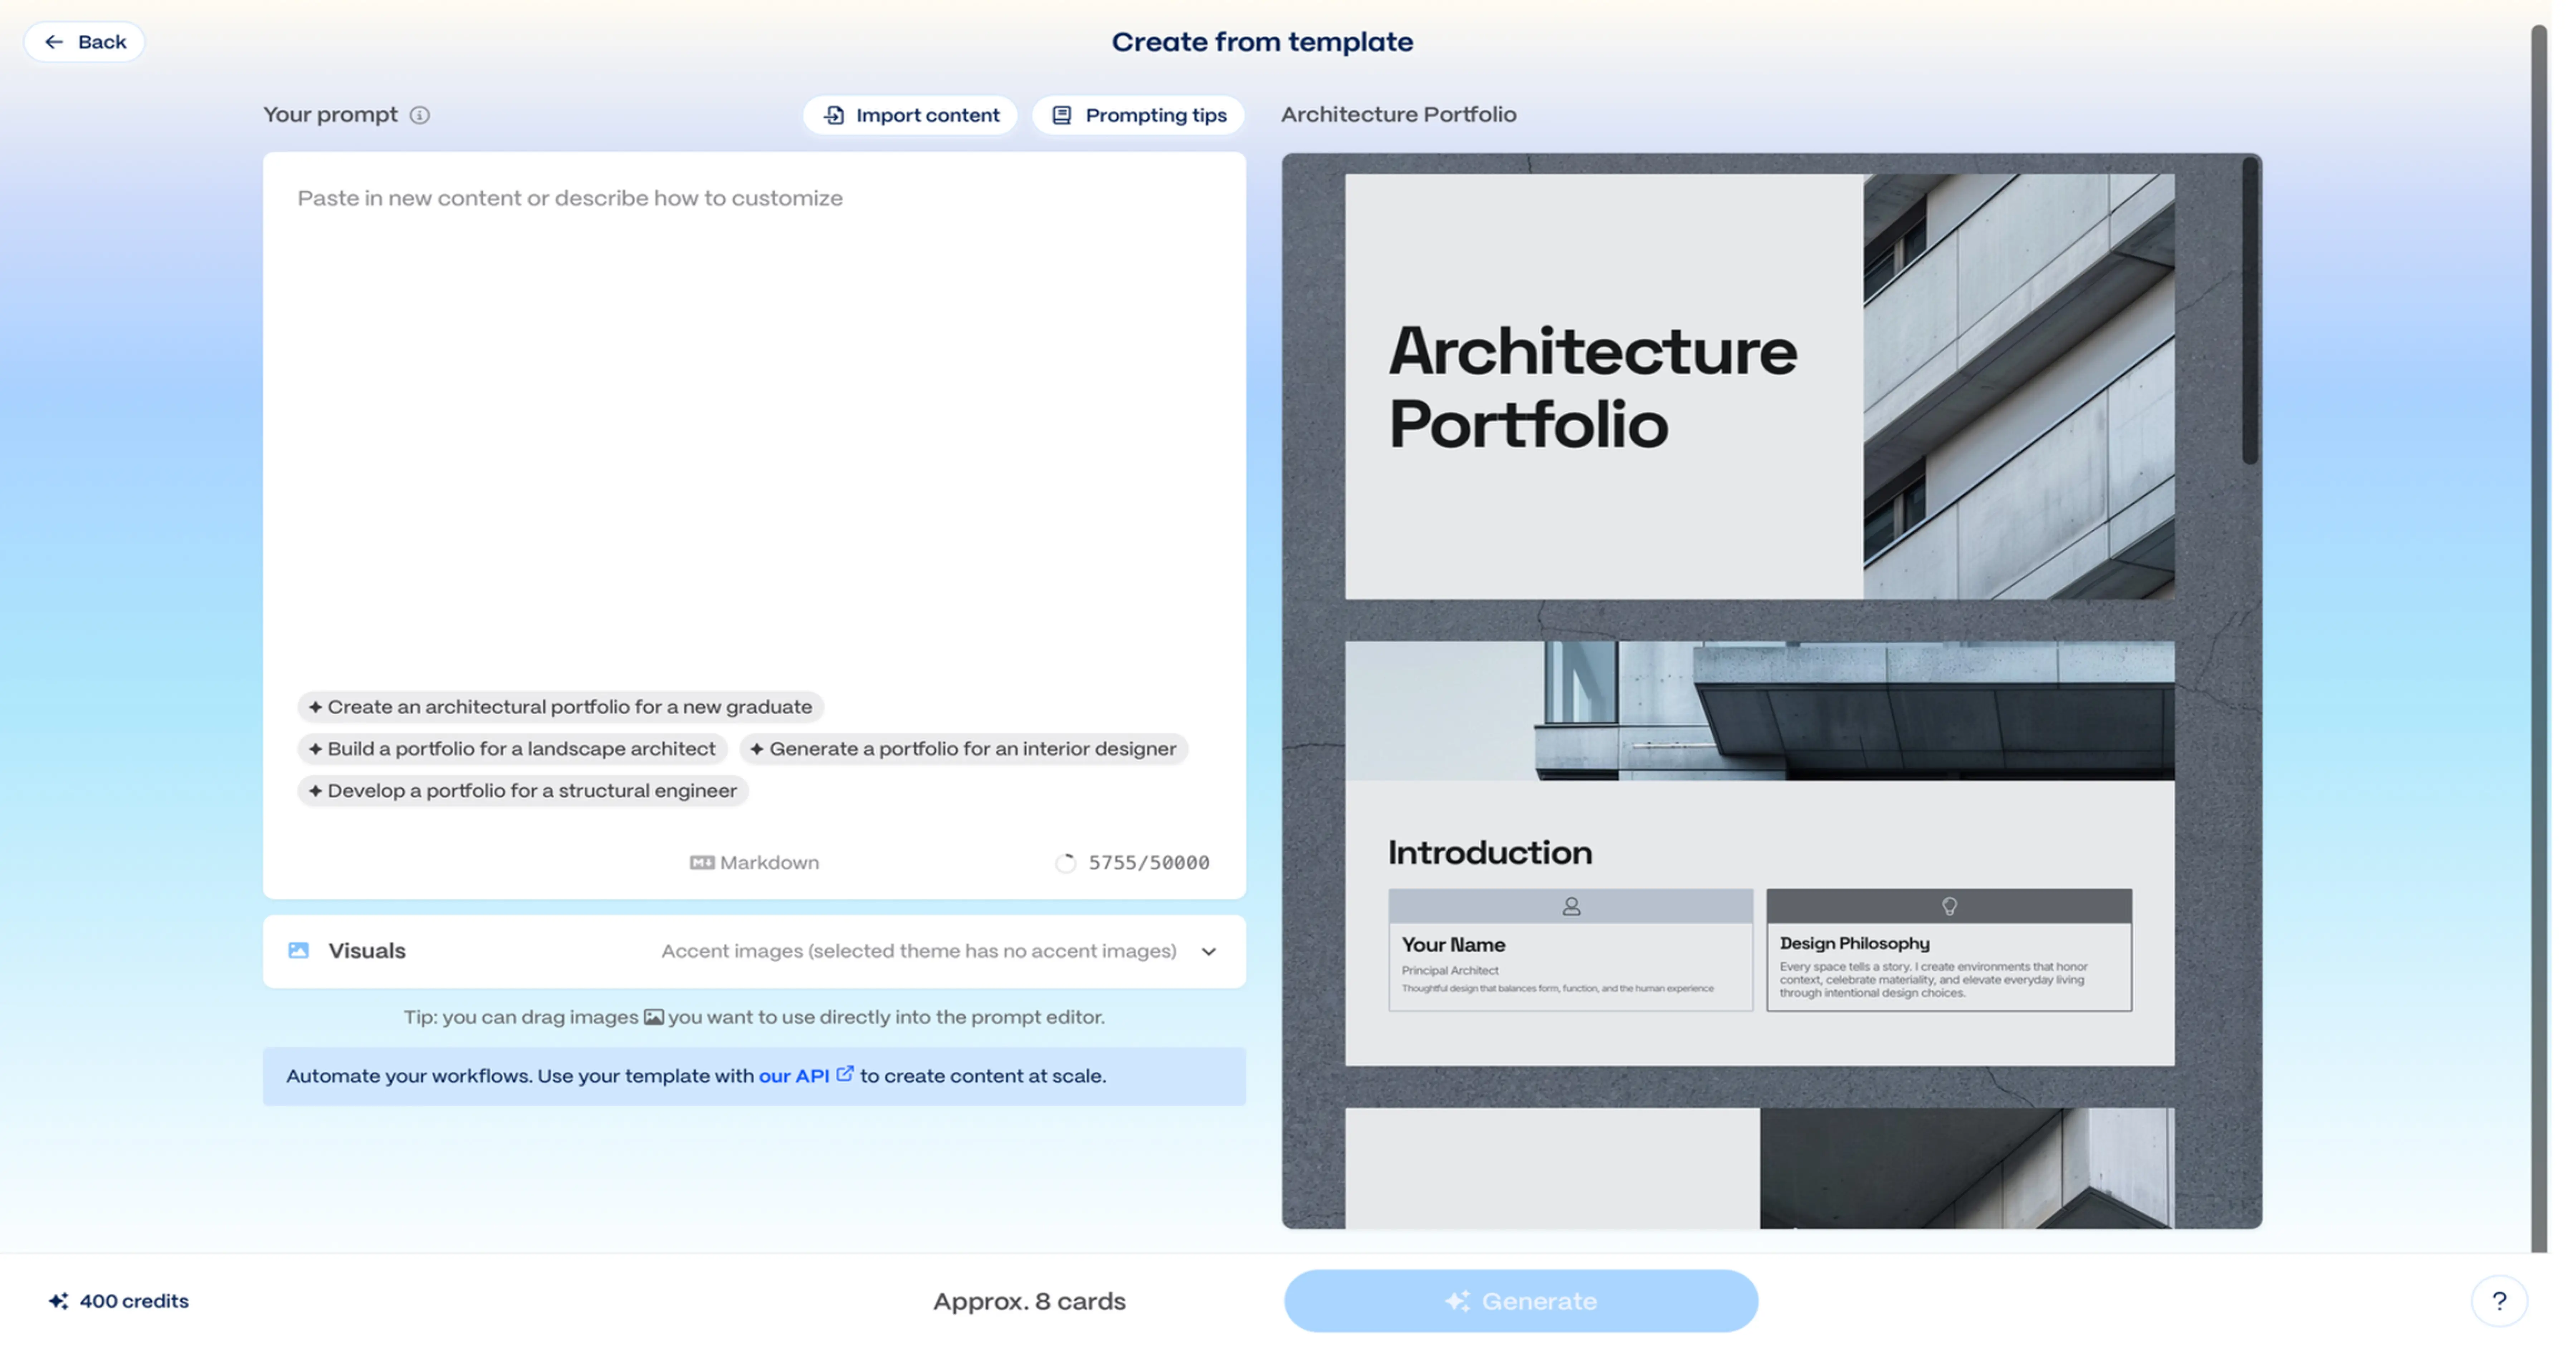Open the help question mark button
The width and height of the screenshot is (2576, 1348).
[2499, 1301]
